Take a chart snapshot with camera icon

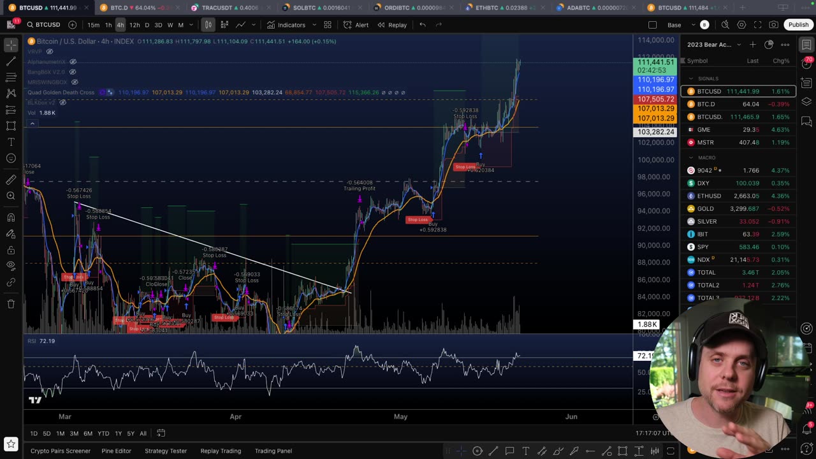[773, 25]
